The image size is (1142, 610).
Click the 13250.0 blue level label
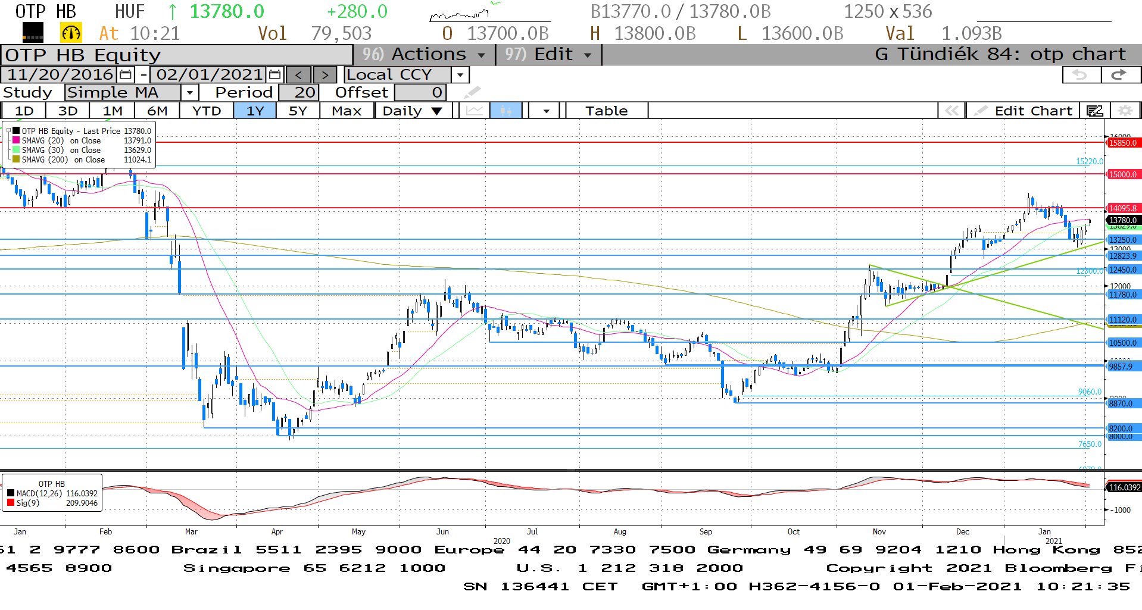pos(1123,240)
